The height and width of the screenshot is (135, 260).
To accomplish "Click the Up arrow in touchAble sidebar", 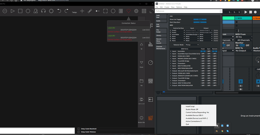I will 141,44.
